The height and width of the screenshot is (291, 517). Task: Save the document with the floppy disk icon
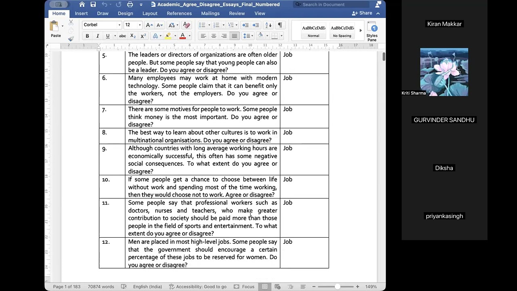pyautogui.click(x=93, y=4)
